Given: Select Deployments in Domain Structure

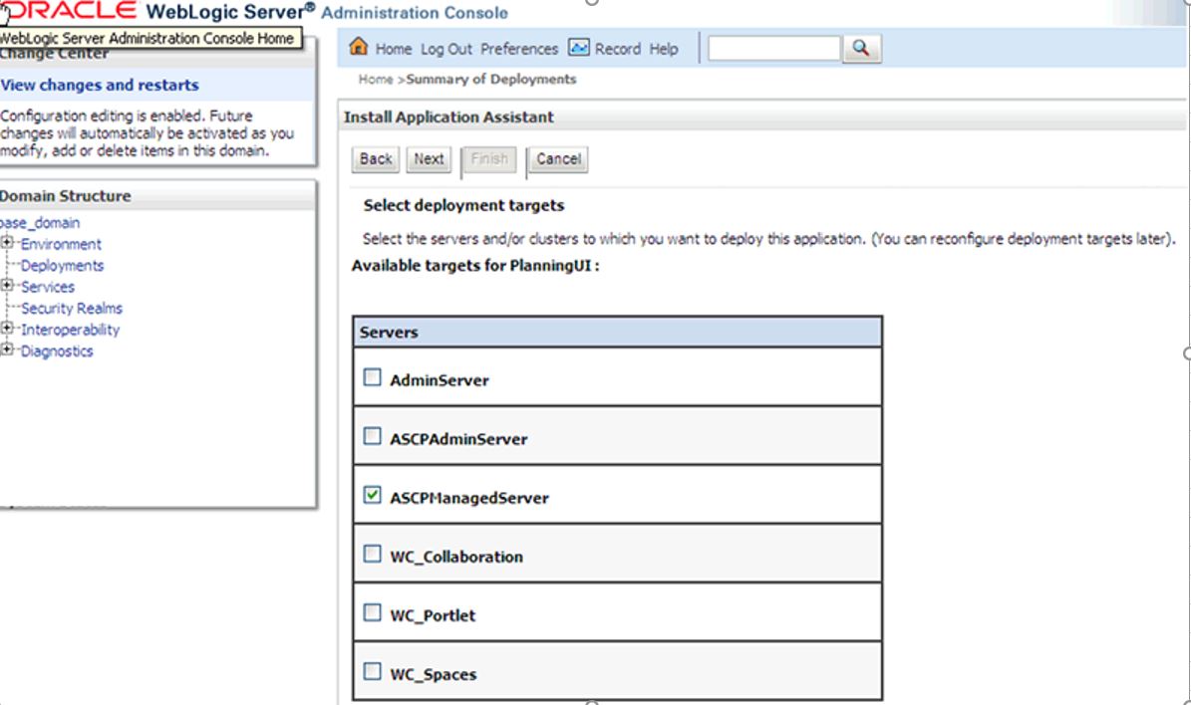Looking at the screenshot, I should coord(62,266).
